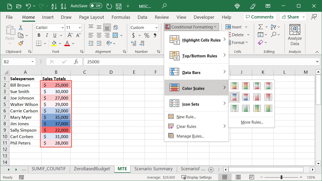Click the AutoSum sigma icon

pos(260,27)
